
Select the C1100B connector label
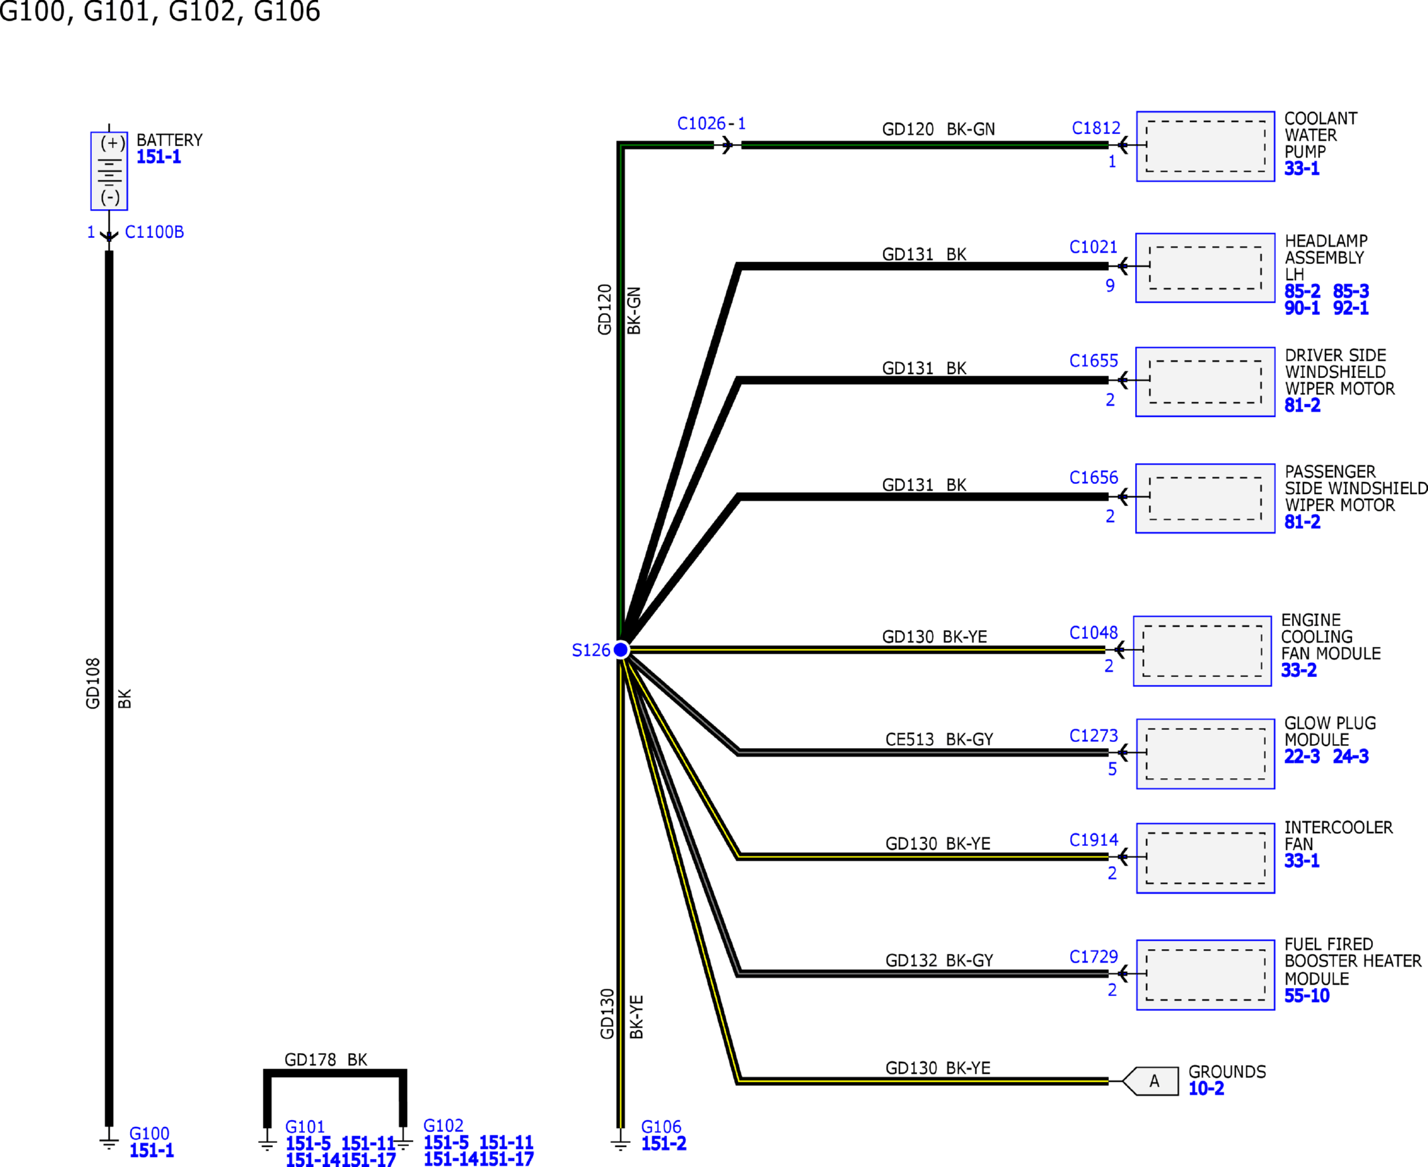tap(154, 232)
